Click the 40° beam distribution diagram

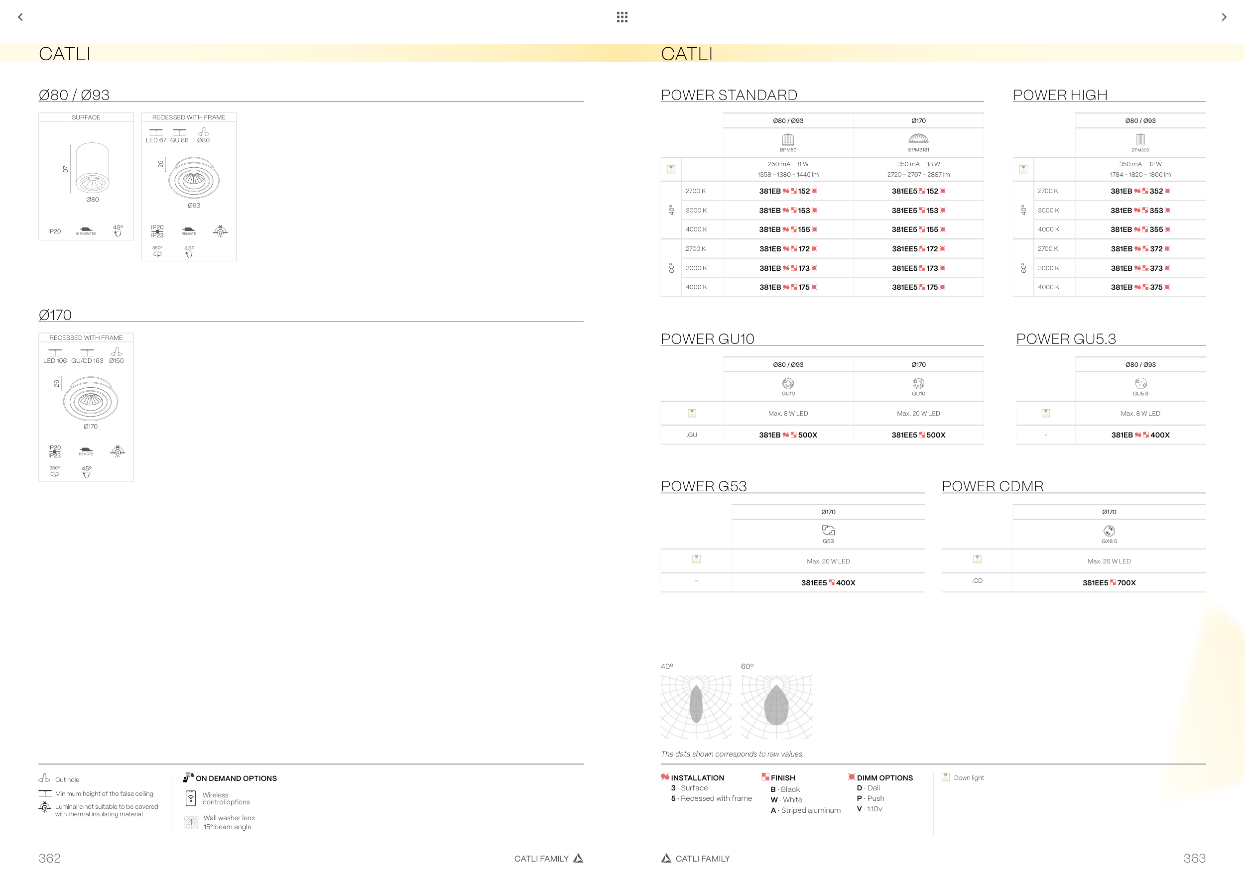coord(696,706)
